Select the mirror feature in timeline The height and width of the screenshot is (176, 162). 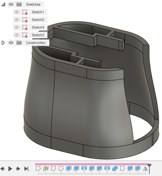point(145,169)
